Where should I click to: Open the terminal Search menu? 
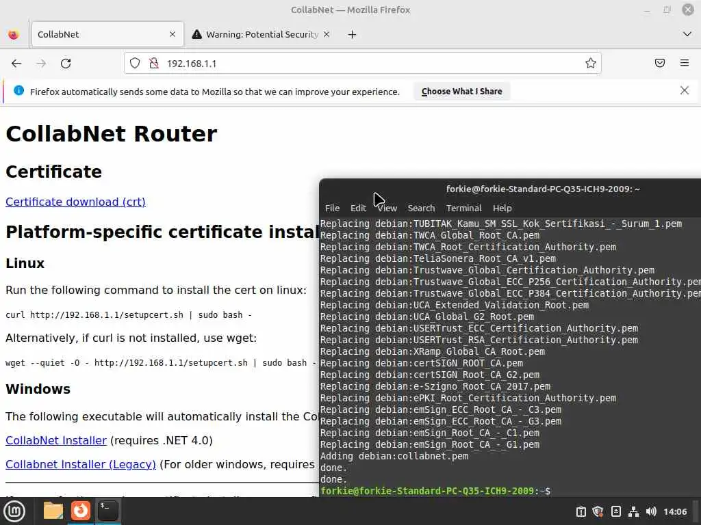421,208
